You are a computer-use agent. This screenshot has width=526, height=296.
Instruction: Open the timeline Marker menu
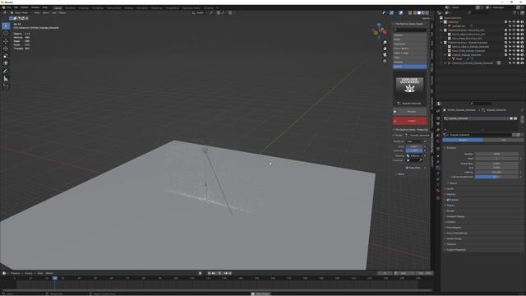pyautogui.click(x=49, y=273)
